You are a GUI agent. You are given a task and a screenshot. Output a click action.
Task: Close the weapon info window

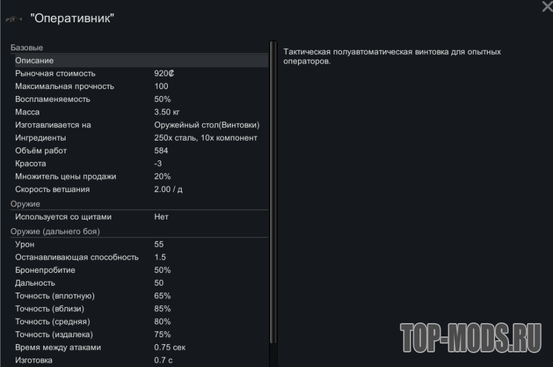pos(547,7)
